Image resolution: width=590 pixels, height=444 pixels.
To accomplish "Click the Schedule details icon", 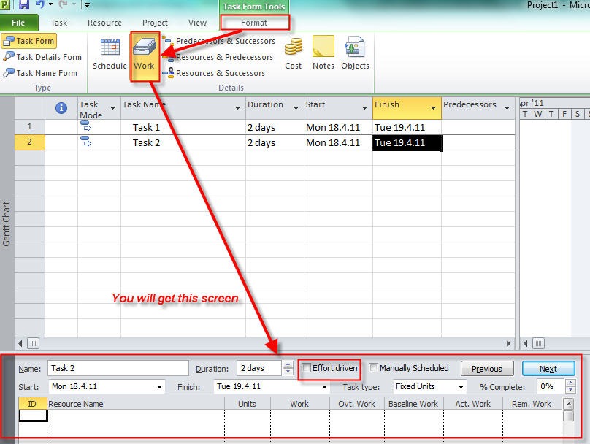I will coord(110,53).
